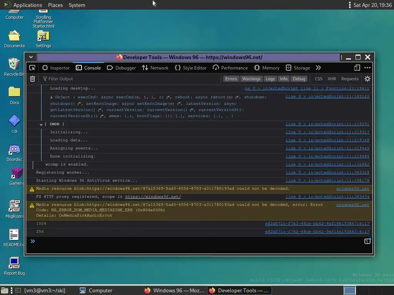Open source link for 'Starting Windows 96 AntiVirus'
The height and width of the screenshot is (295, 394).
pyautogui.click(x=327, y=181)
